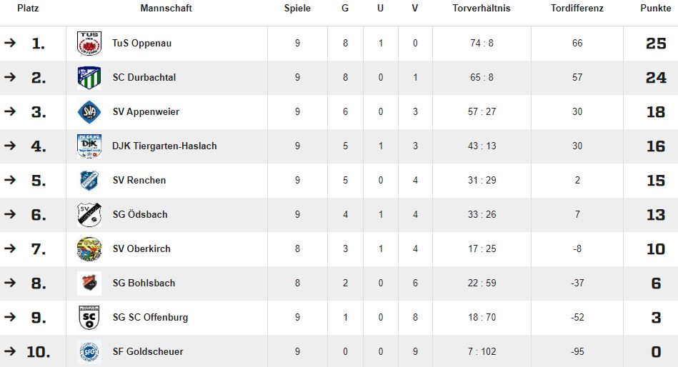The height and width of the screenshot is (367, 678).
Task: Click the arrow next to rank 1.
Action: point(9,43)
